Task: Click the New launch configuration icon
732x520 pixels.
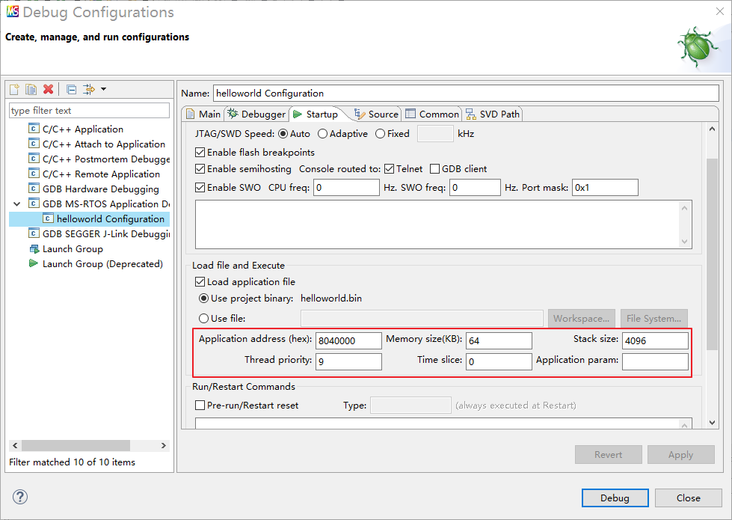Action: [x=15, y=89]
